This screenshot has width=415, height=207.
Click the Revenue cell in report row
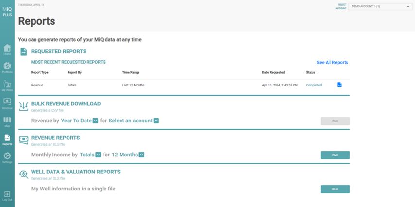[37, 85]
